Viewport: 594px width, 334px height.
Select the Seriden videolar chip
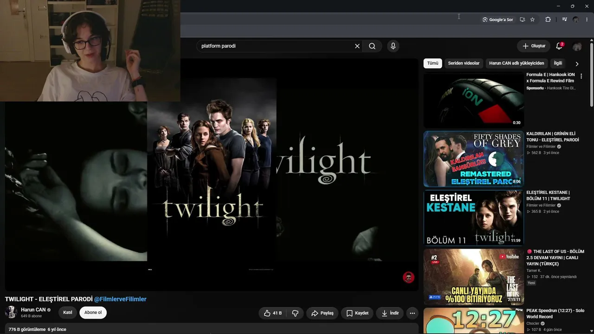(x=464, y=63)
